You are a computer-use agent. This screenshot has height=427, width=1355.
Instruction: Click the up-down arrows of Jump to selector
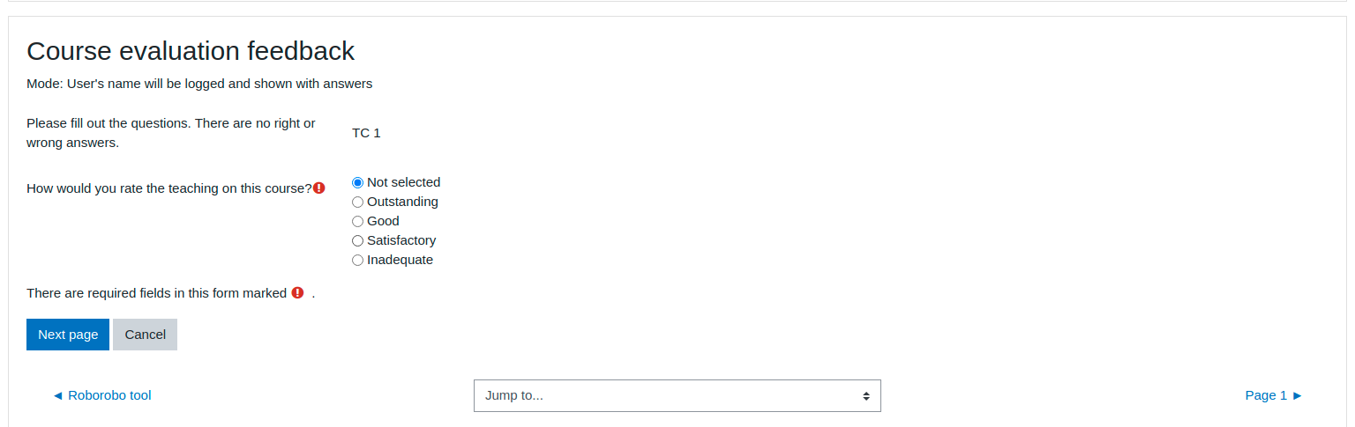[x=866, y=395]
